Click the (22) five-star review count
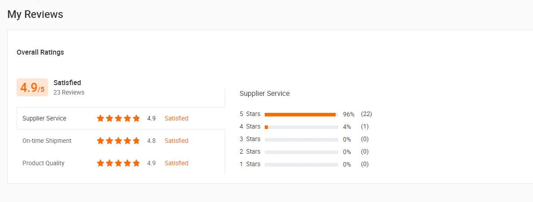This screenshot has width=533, height=202. click(366, 114)
